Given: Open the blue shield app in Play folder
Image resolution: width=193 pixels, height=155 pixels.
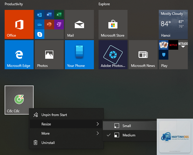Looking at the screenshot, I should coord(163,55).
